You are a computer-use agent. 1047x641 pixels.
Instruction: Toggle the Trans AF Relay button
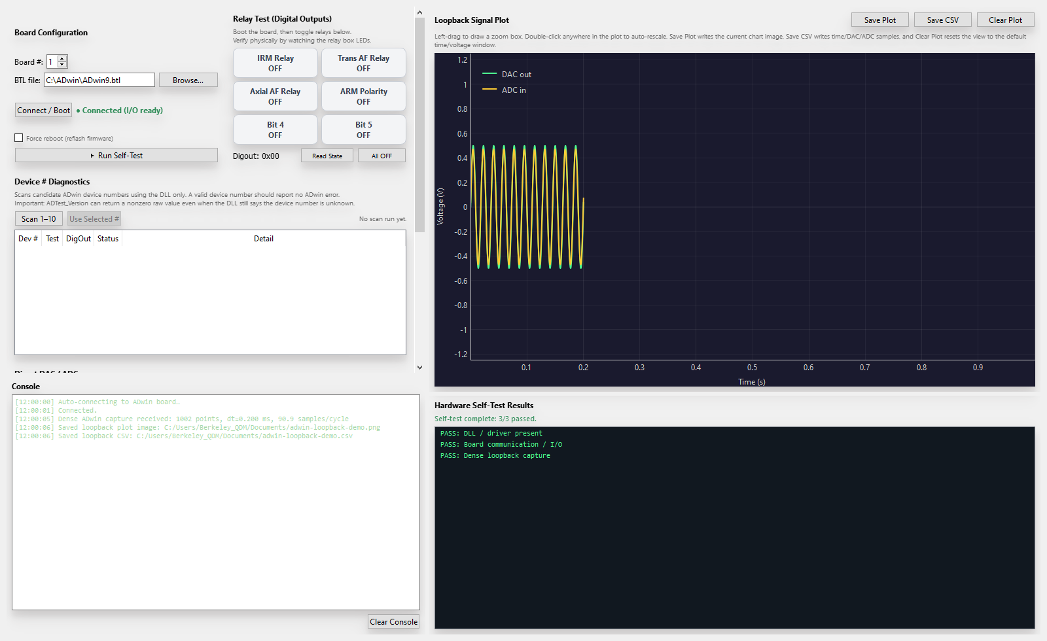[x=363, y=63]
